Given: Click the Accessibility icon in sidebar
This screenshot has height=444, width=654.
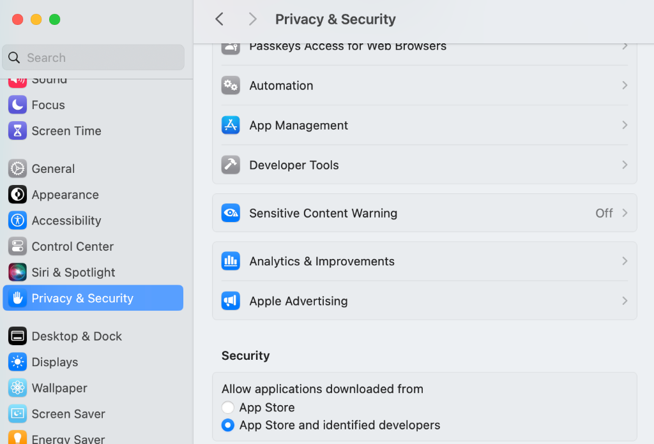Looking at the screenshot, I should point(17,220).
